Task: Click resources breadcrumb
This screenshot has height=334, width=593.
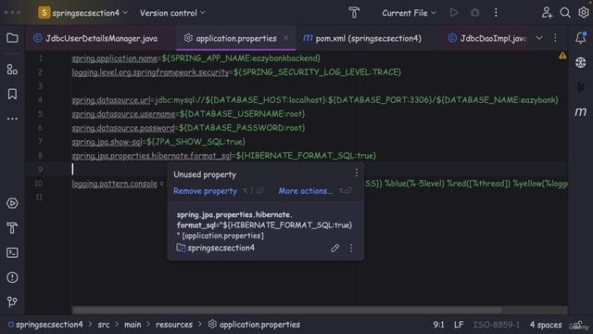Action: click(174, 325)
